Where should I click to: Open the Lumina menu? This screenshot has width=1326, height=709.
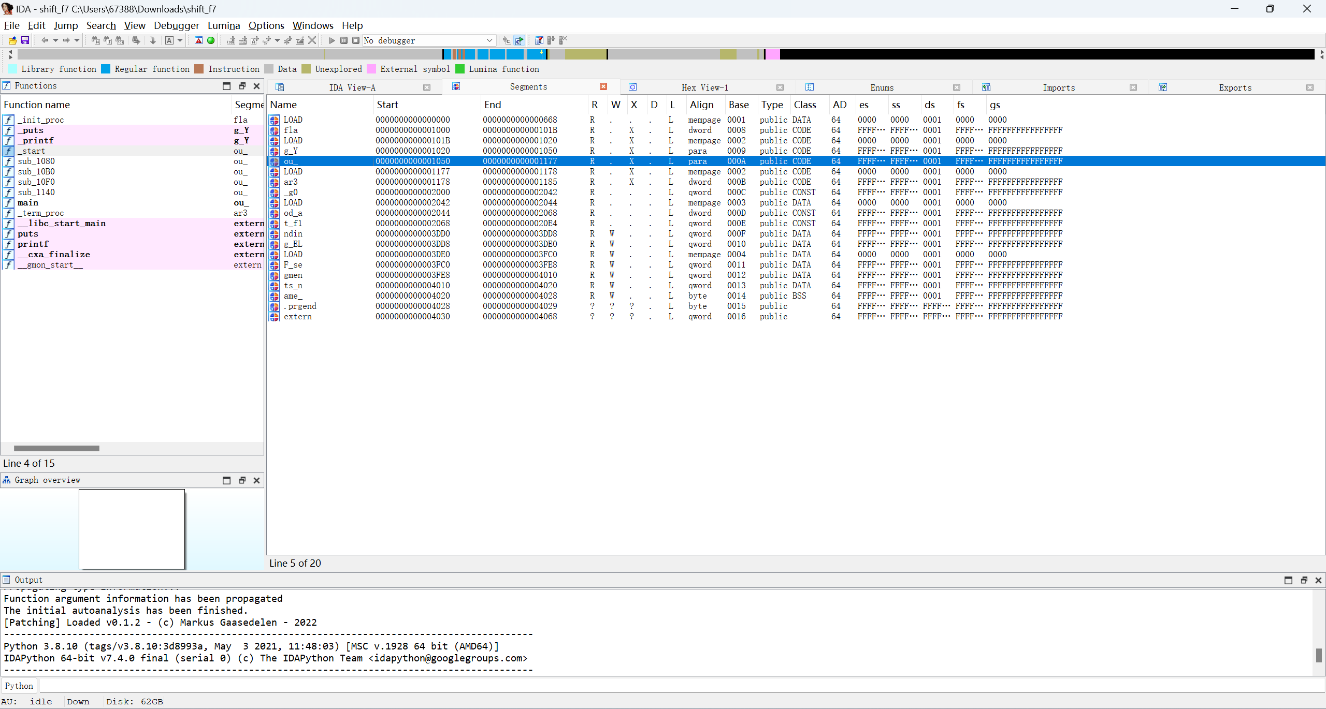click(224, 25)
